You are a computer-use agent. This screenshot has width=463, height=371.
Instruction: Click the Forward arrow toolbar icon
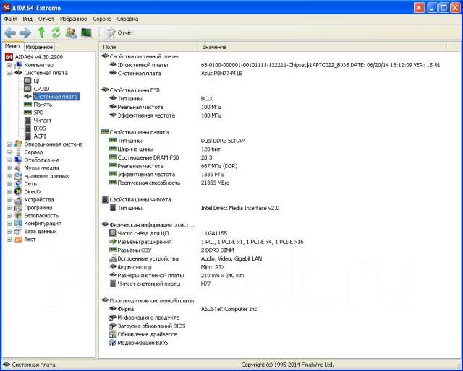click(x=25, y=32)
